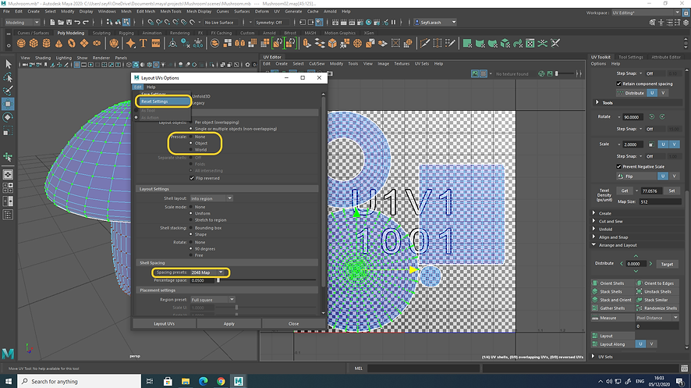Create a polygon torus from shelf
This screenshot has height=388, width=691.
tap(72, 43)
